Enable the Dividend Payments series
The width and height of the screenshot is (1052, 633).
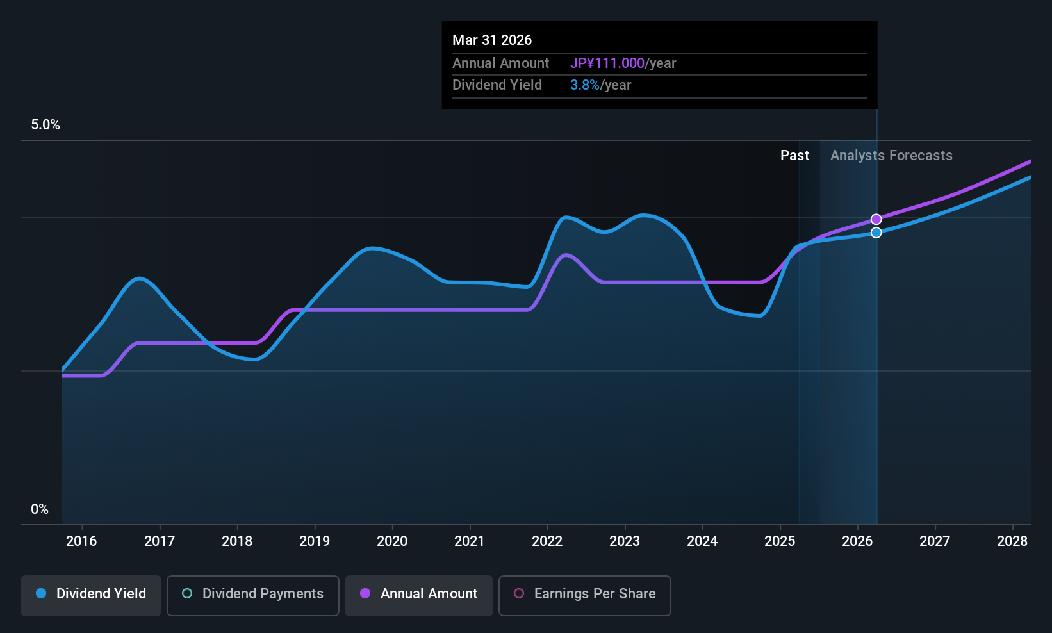click(253, 596)
